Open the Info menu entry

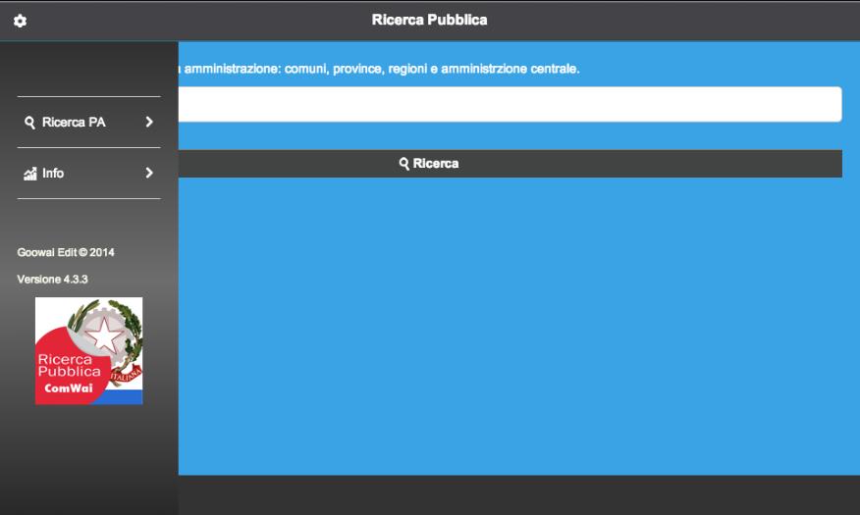(53, 174)
